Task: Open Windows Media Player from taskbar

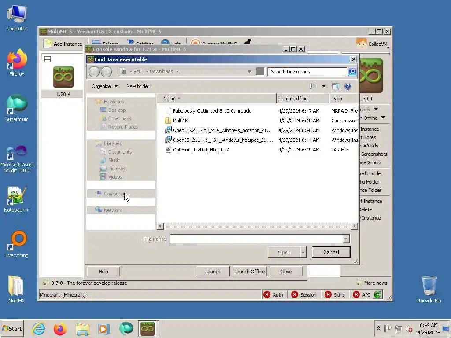Action: 104,328
